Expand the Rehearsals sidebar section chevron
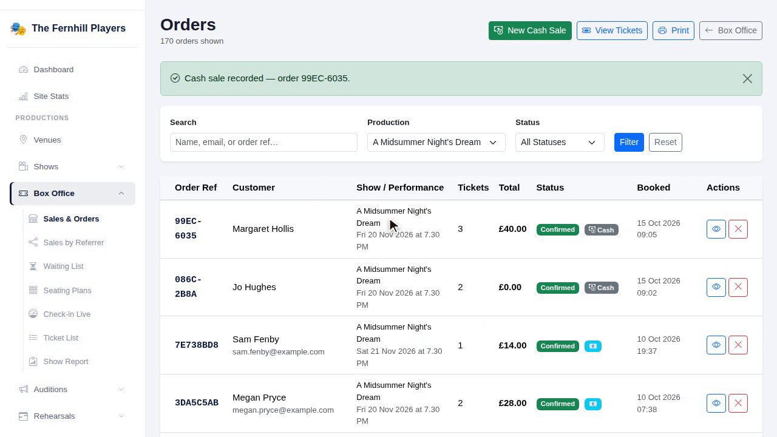This screenshot has width=777, height=437. click(x=121, y=416)
